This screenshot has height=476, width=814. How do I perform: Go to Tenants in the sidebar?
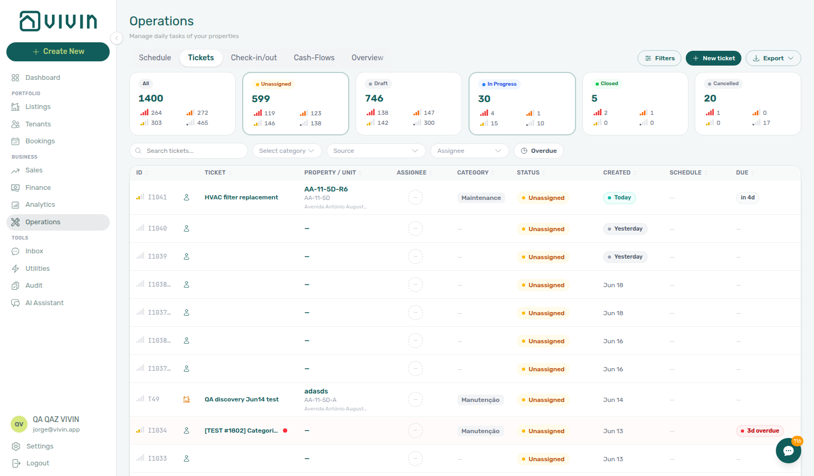tap(38, 124)
